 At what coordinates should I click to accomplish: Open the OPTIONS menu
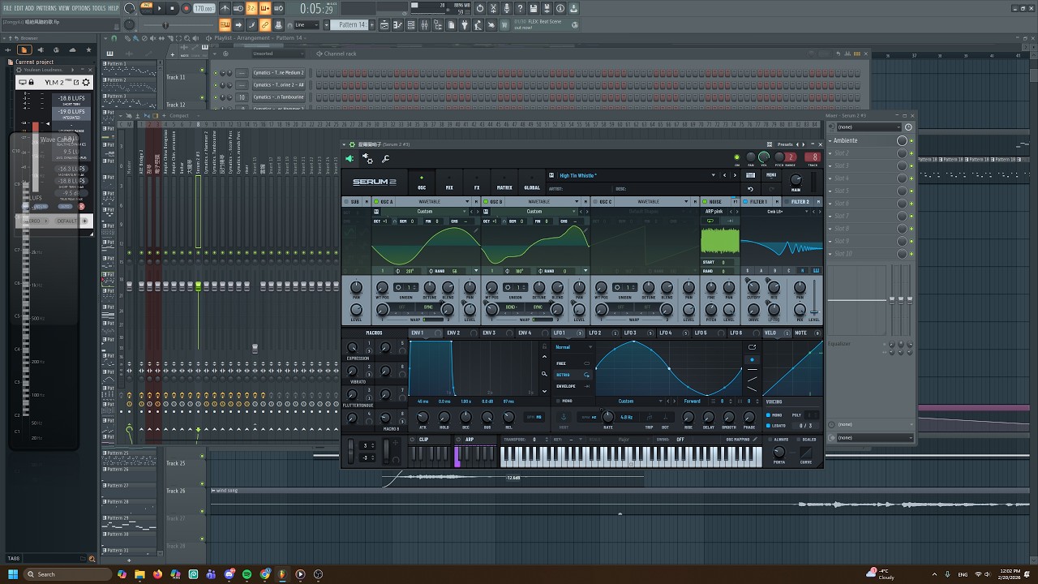tap(81, 8)
